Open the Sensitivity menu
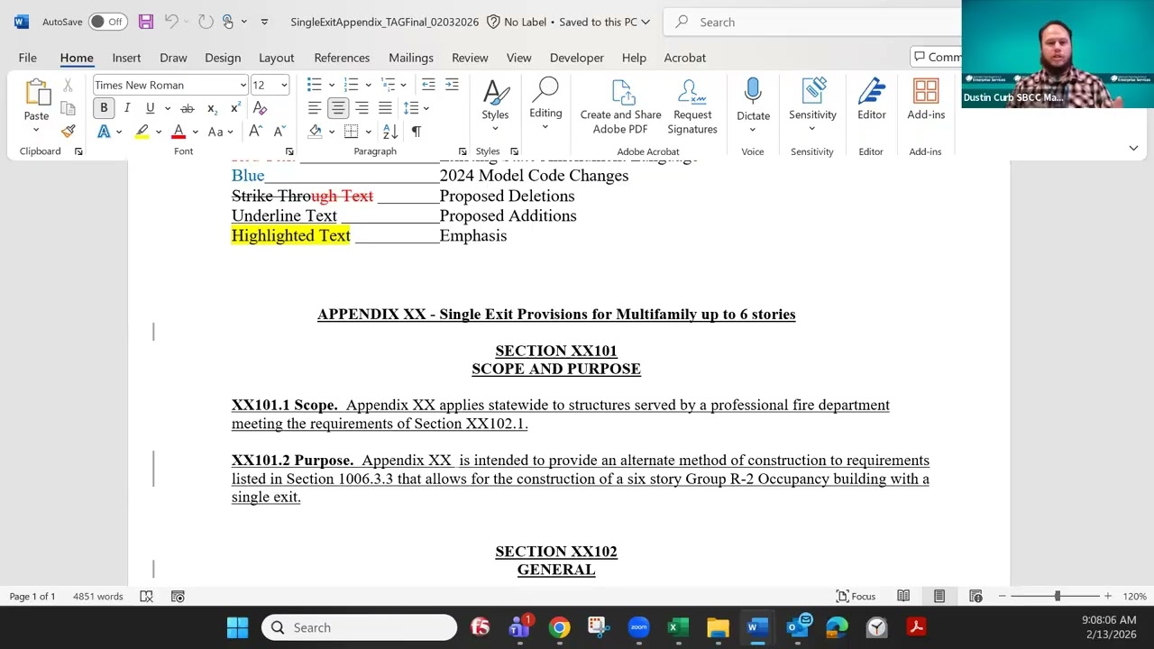The image size is (1154, 649). point(812,105)
